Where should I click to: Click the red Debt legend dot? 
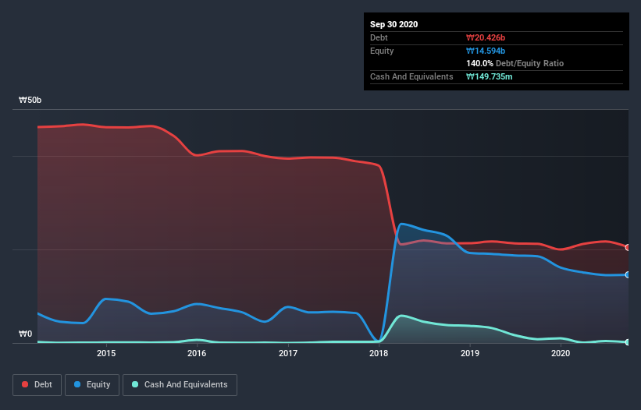(25, 384)
